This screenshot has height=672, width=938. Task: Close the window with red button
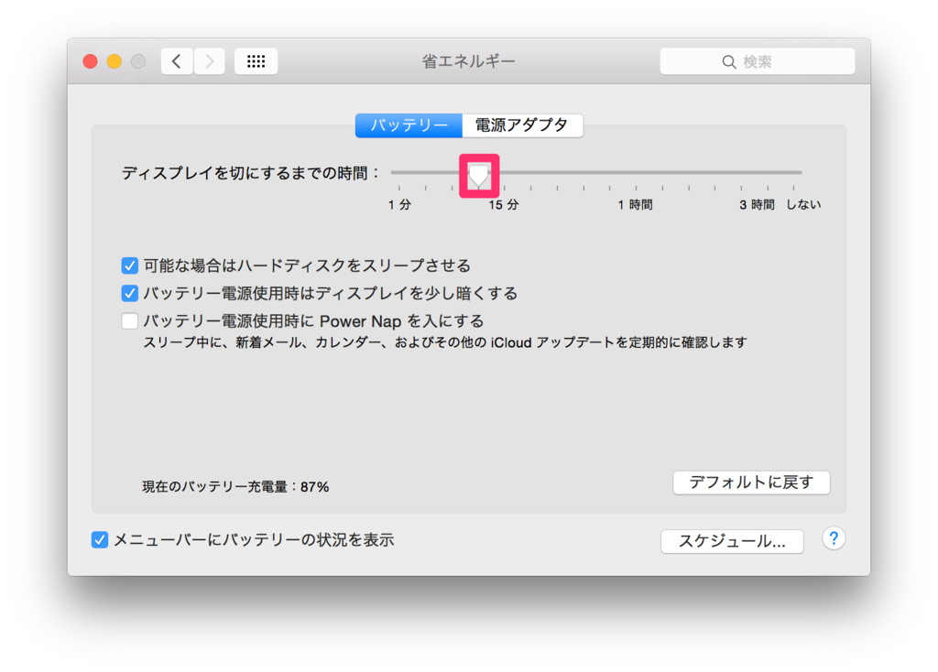(91, 61)
